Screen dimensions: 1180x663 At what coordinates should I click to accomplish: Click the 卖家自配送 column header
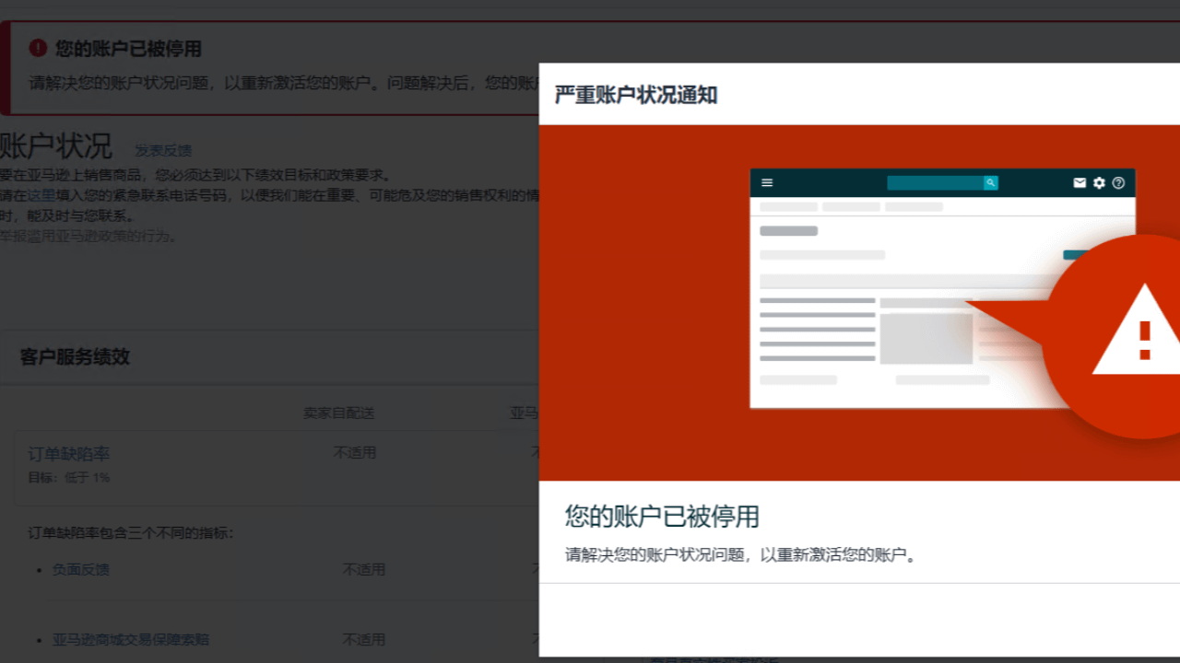point(339,413)
